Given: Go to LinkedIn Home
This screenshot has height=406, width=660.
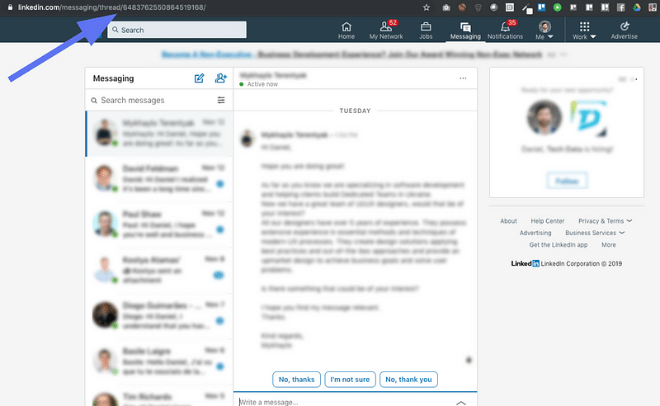Looking at the screenshot, I should pyautogui.click(x=346, y=31).
